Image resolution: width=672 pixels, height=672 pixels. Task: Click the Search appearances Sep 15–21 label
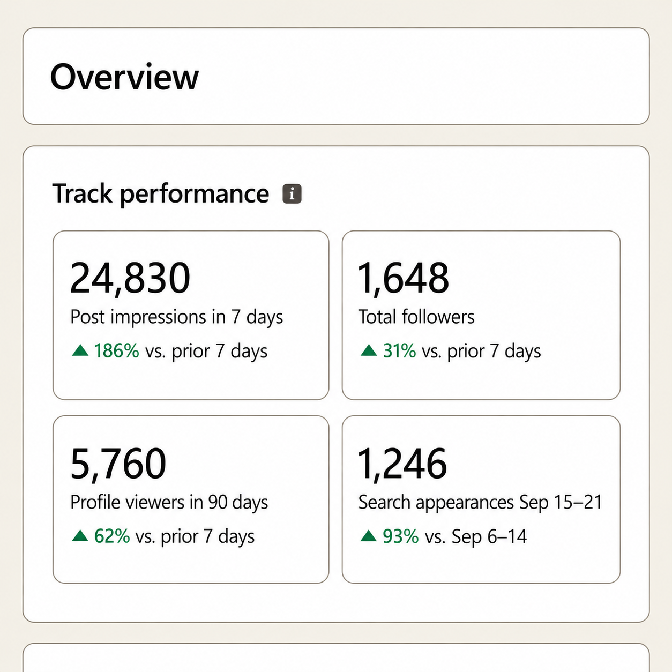tap(480, 503)
